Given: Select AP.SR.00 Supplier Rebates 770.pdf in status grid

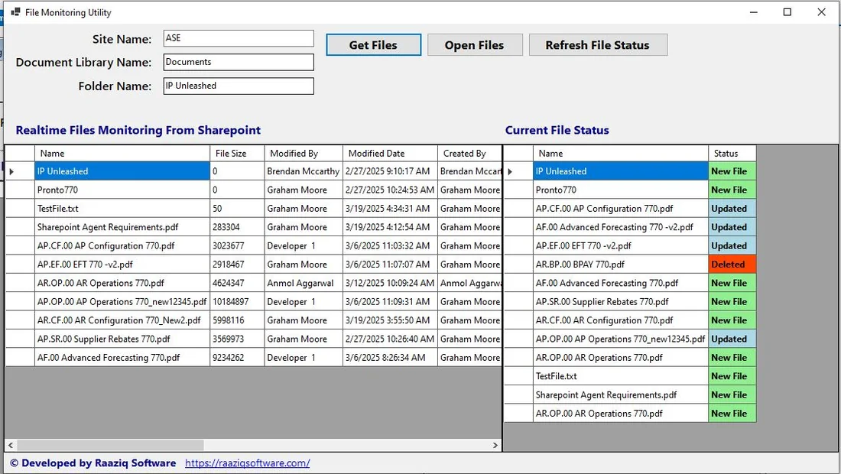Looking at the screenshot, I should point(621,302).
